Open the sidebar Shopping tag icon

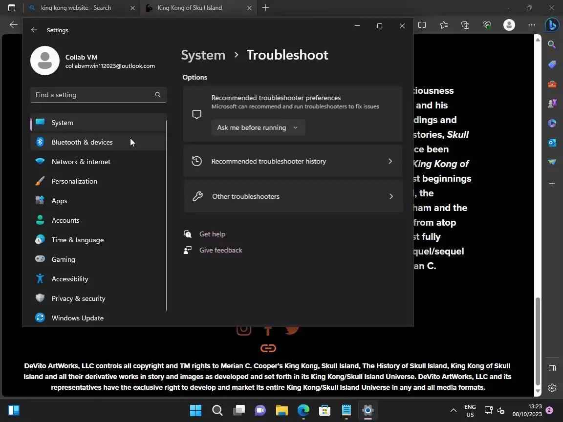[552, 64]
